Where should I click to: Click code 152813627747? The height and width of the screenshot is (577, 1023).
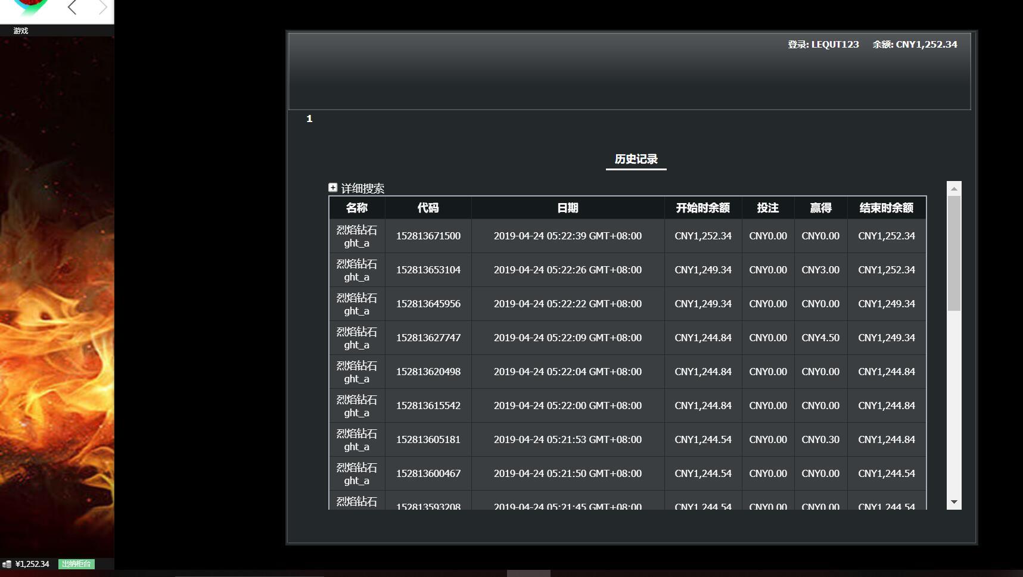coord(428,338)
